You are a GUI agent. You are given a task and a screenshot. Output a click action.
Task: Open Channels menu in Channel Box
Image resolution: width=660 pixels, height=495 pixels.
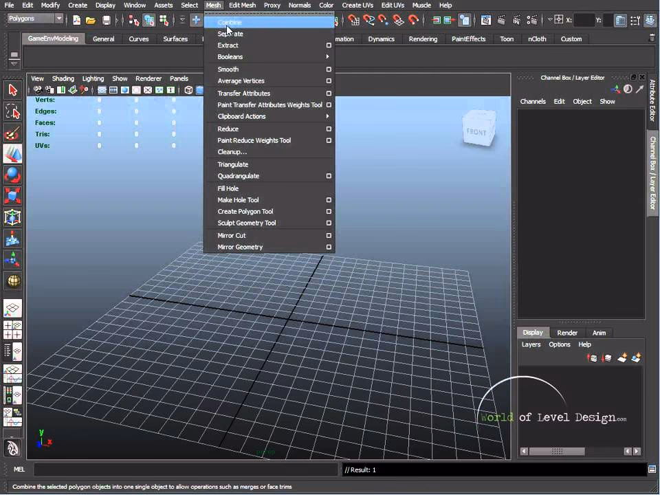(532, 102)
